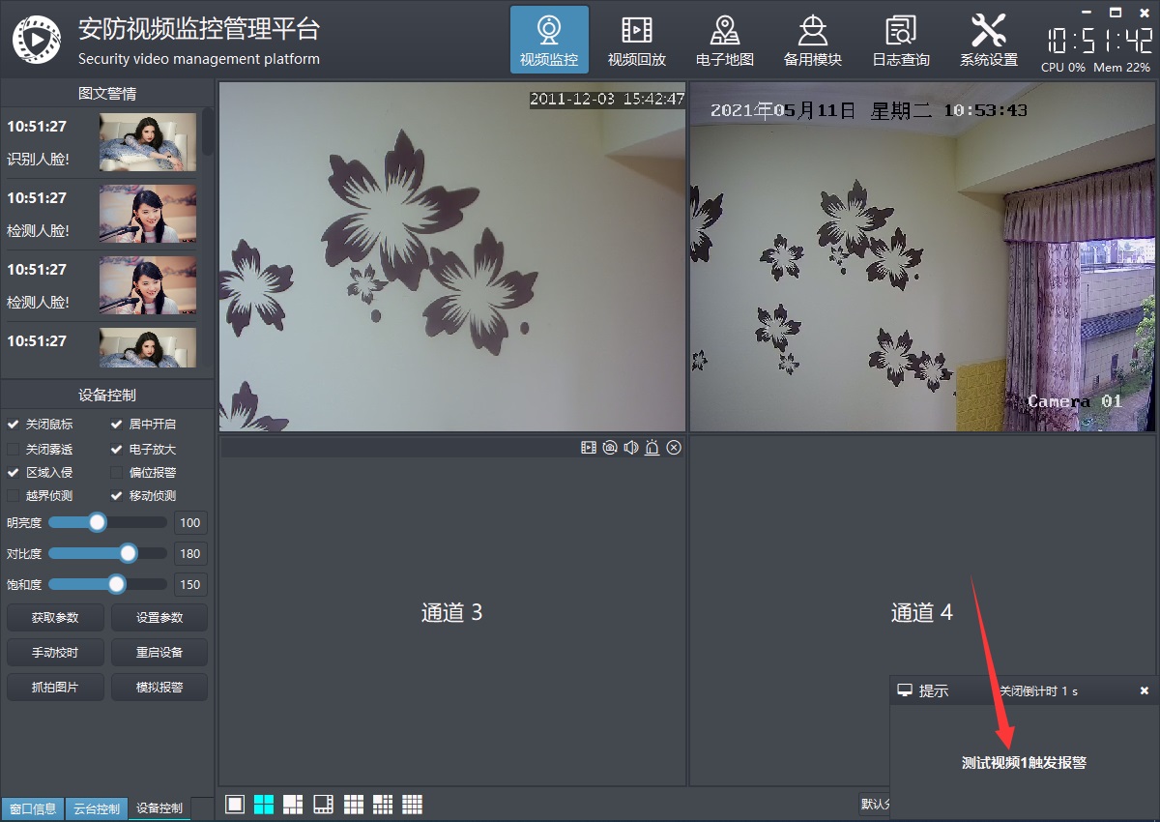Open the 视频回放 playback module

pos(636,41)
